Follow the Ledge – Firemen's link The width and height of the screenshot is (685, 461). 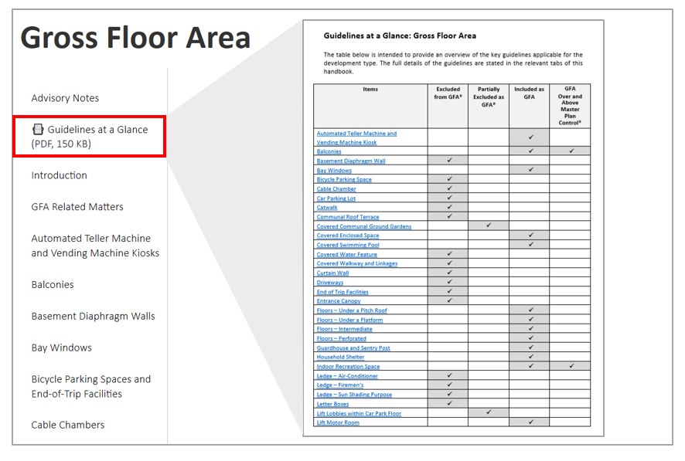340,385
